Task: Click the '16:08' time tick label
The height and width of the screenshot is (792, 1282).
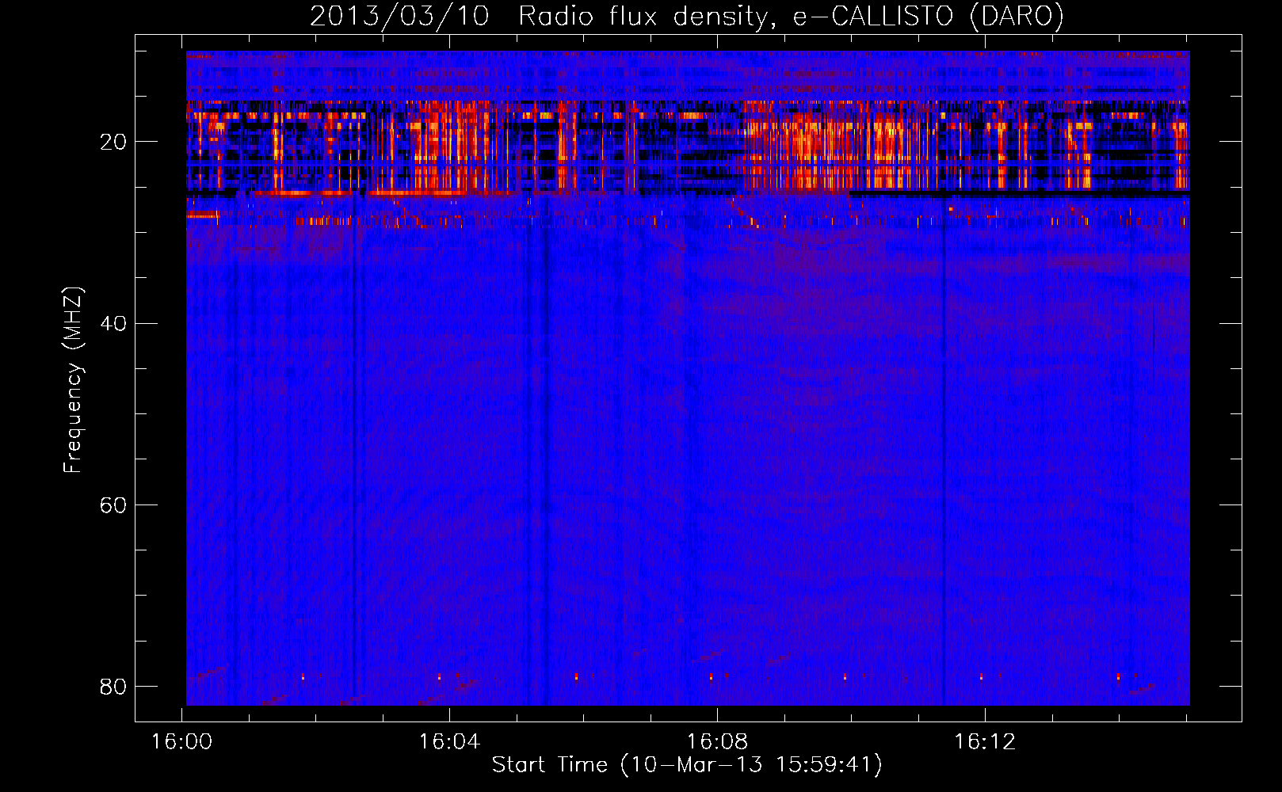Action: click(717, 742)
